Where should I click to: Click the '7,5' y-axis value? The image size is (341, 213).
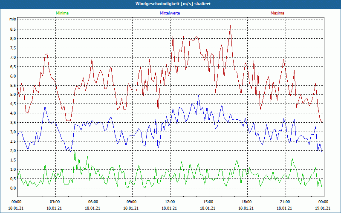coord(13,48)
